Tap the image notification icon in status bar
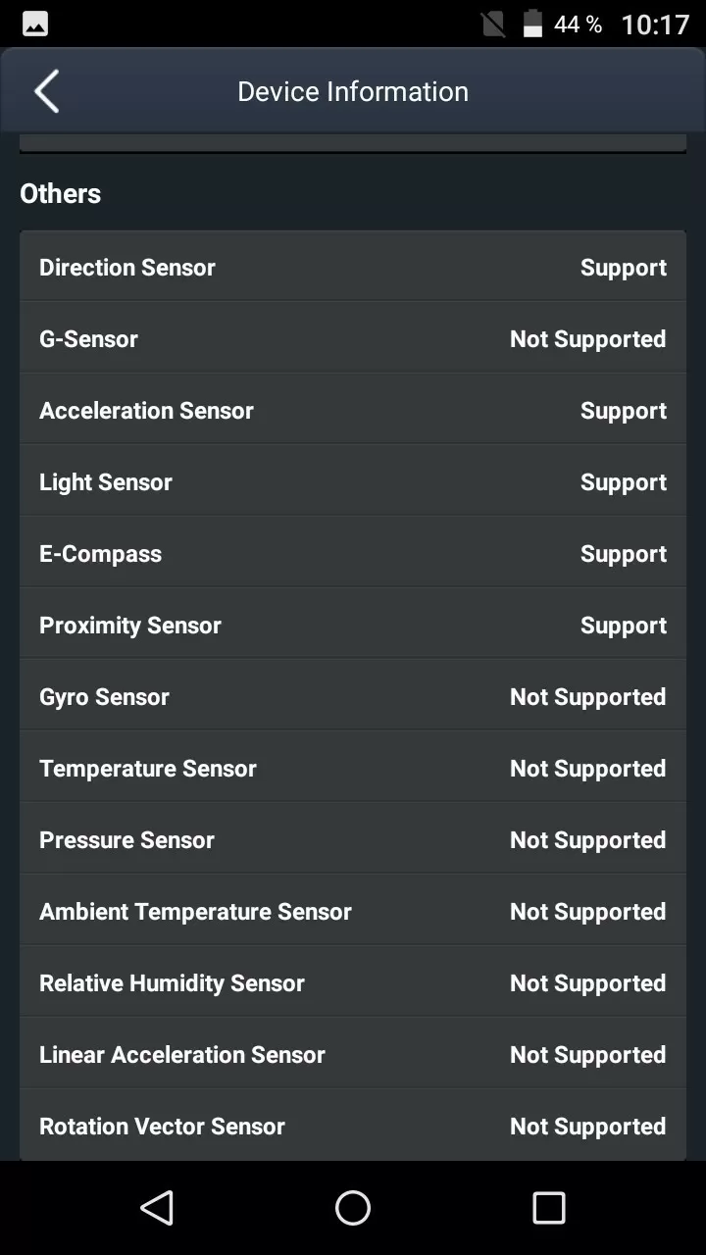This screenshot has height=1255, width=706. coord(35,24)
